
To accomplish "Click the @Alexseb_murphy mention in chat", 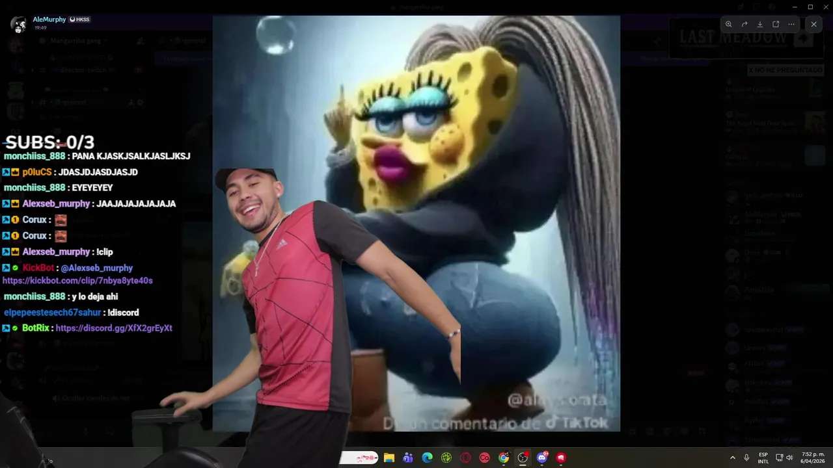I will tap(96, 268).
